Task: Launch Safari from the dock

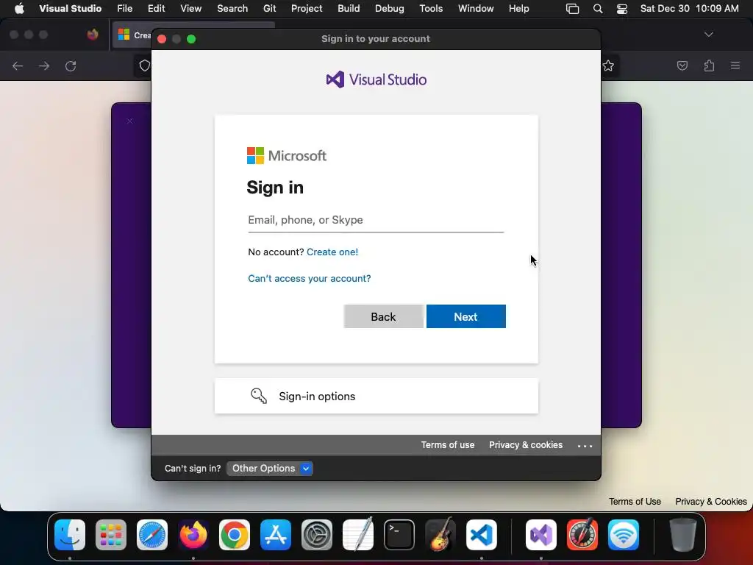Action: click(x=152, y=535)
